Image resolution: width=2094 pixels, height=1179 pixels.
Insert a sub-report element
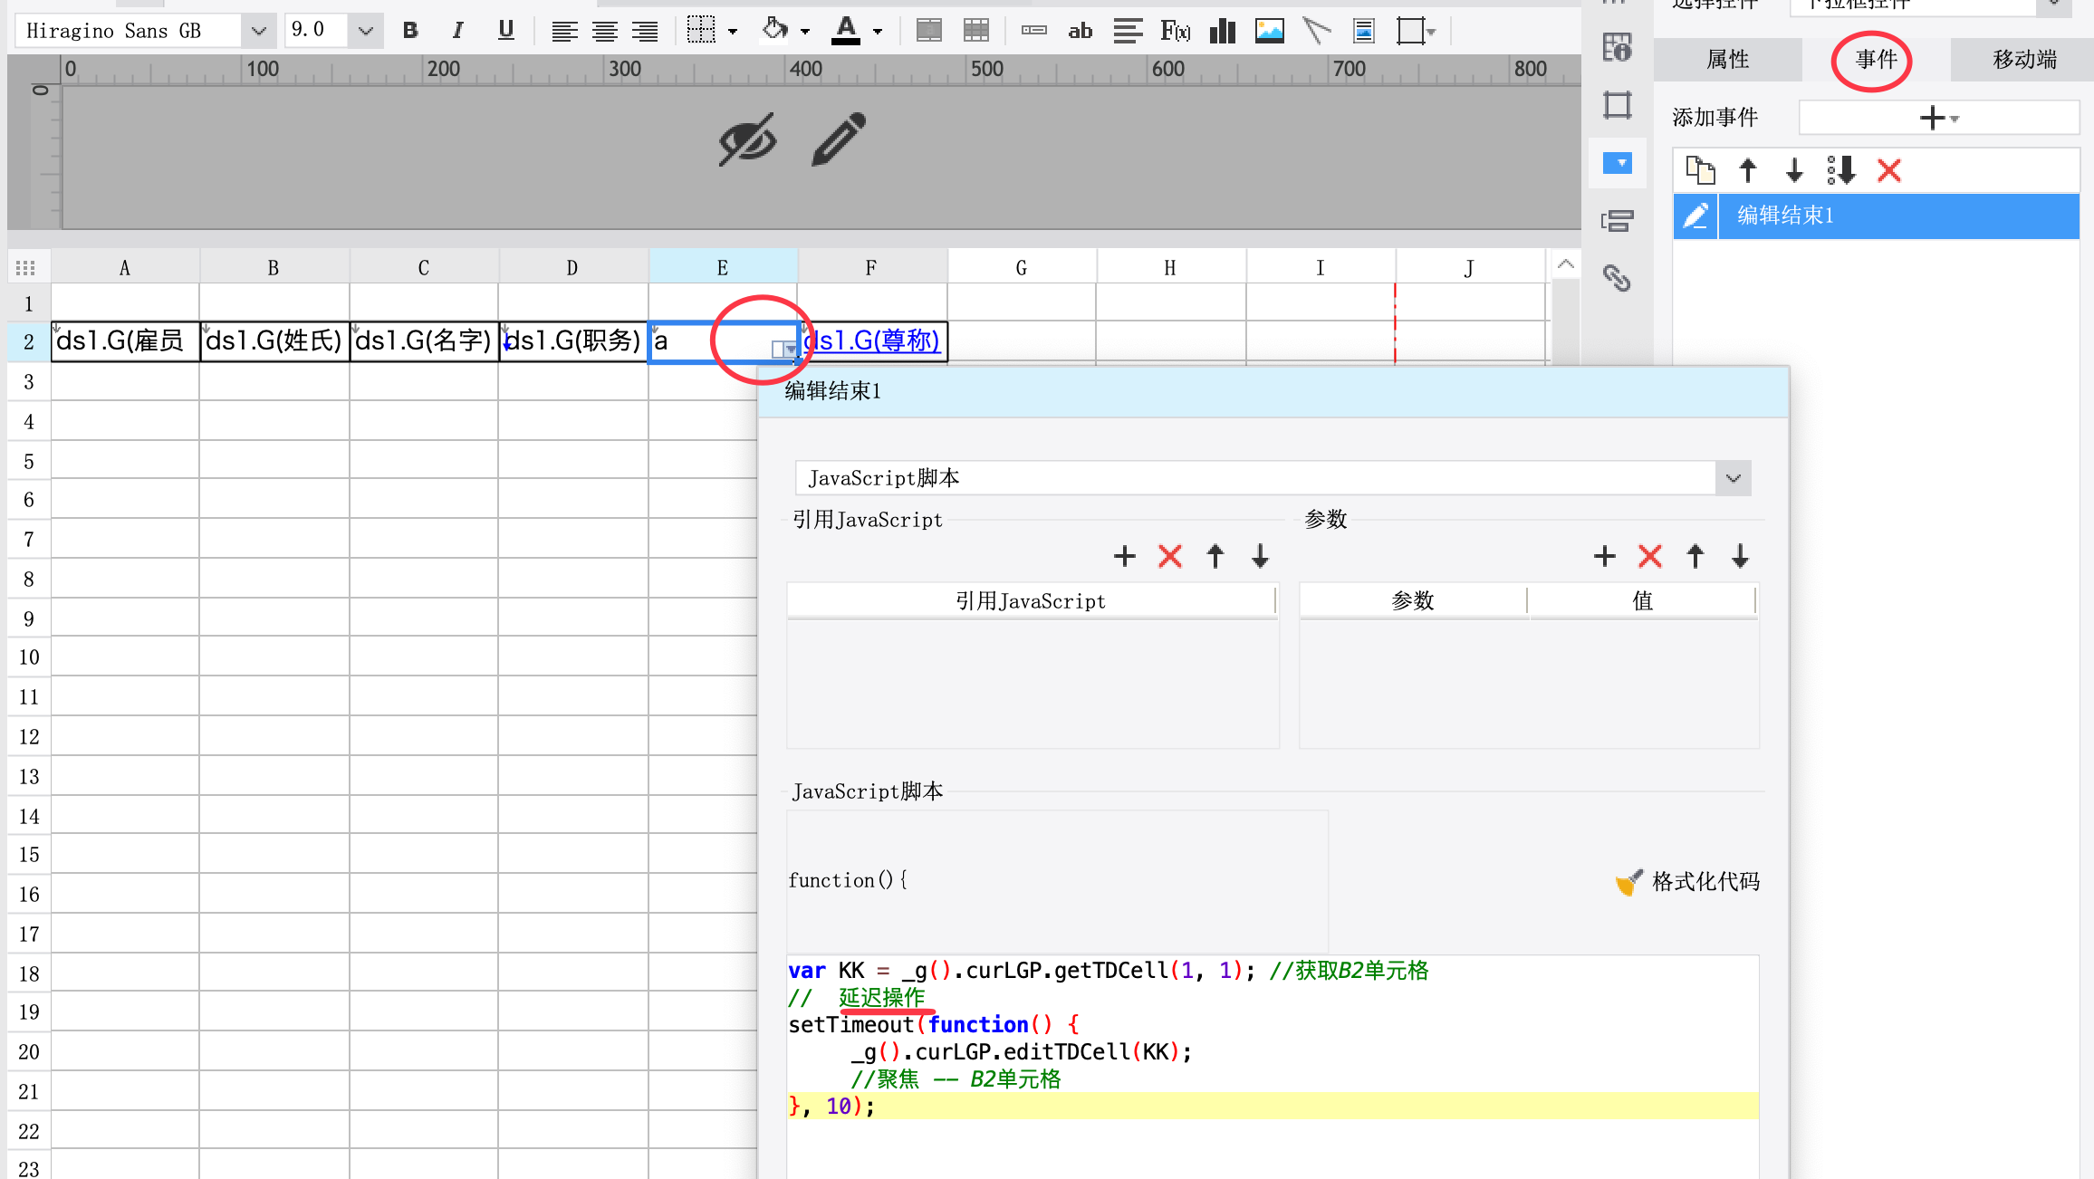coord(1364,31)
